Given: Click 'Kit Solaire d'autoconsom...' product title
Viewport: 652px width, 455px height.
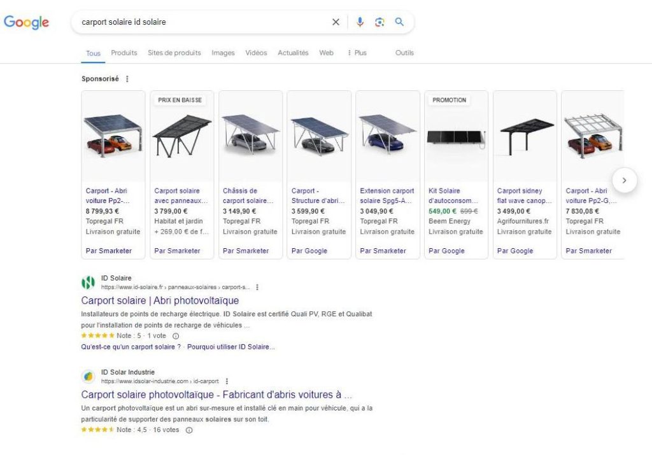Looking at the screenshot, I should click(453, 196).
